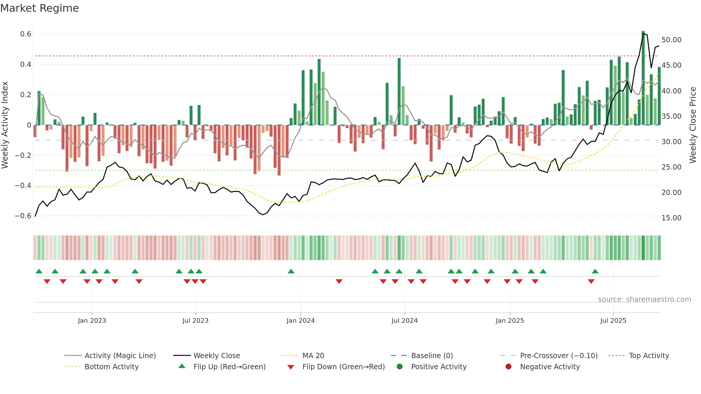Click the Bottom Activity legend entry
Viewport: 701px width, 394px height.
[101, 367]
